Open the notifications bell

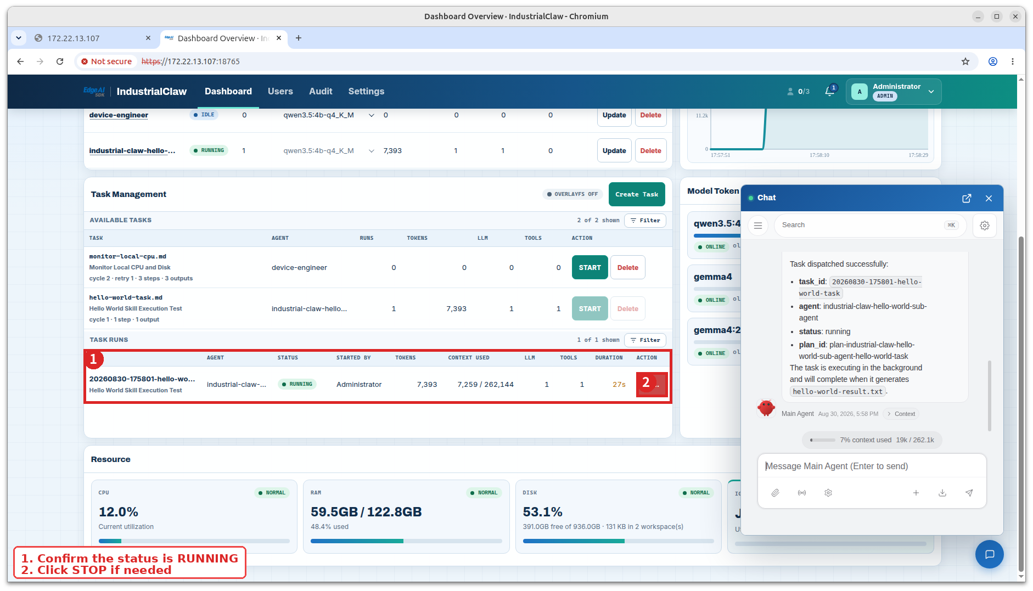pyautogui.click(x=829, y=91)
